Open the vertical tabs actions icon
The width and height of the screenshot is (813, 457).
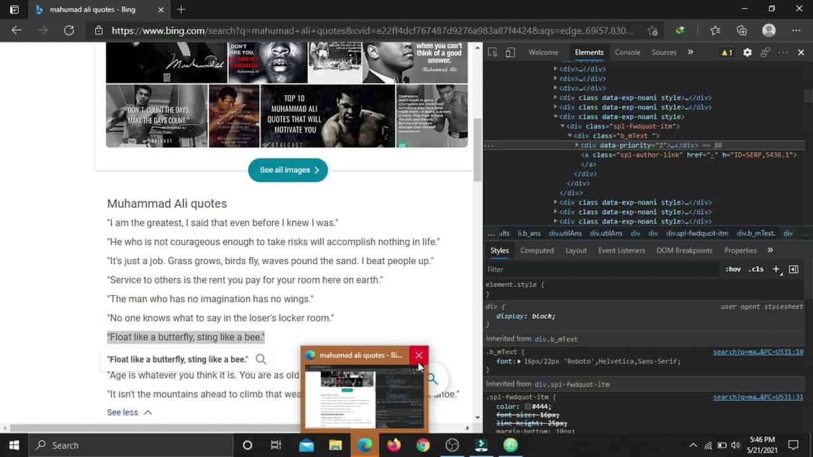tap(14, 10)
